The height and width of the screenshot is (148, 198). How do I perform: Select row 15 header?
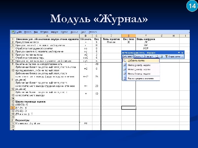point(13,102)
